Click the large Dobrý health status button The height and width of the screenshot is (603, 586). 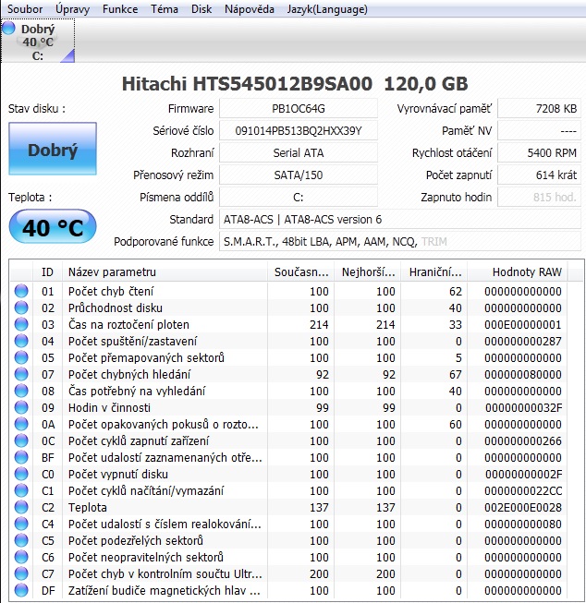(53, 150)
